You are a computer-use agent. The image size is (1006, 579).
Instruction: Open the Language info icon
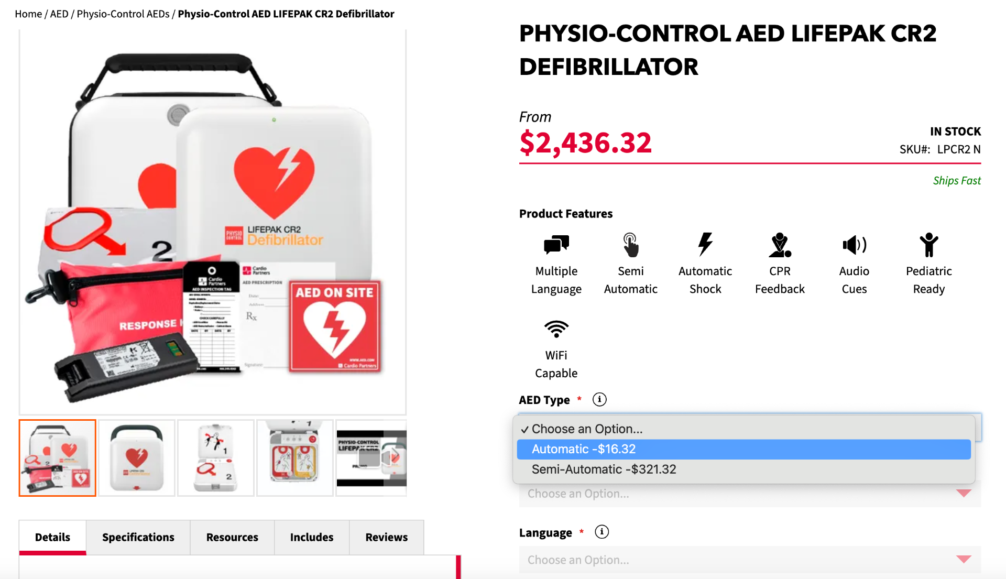[602, 532]
